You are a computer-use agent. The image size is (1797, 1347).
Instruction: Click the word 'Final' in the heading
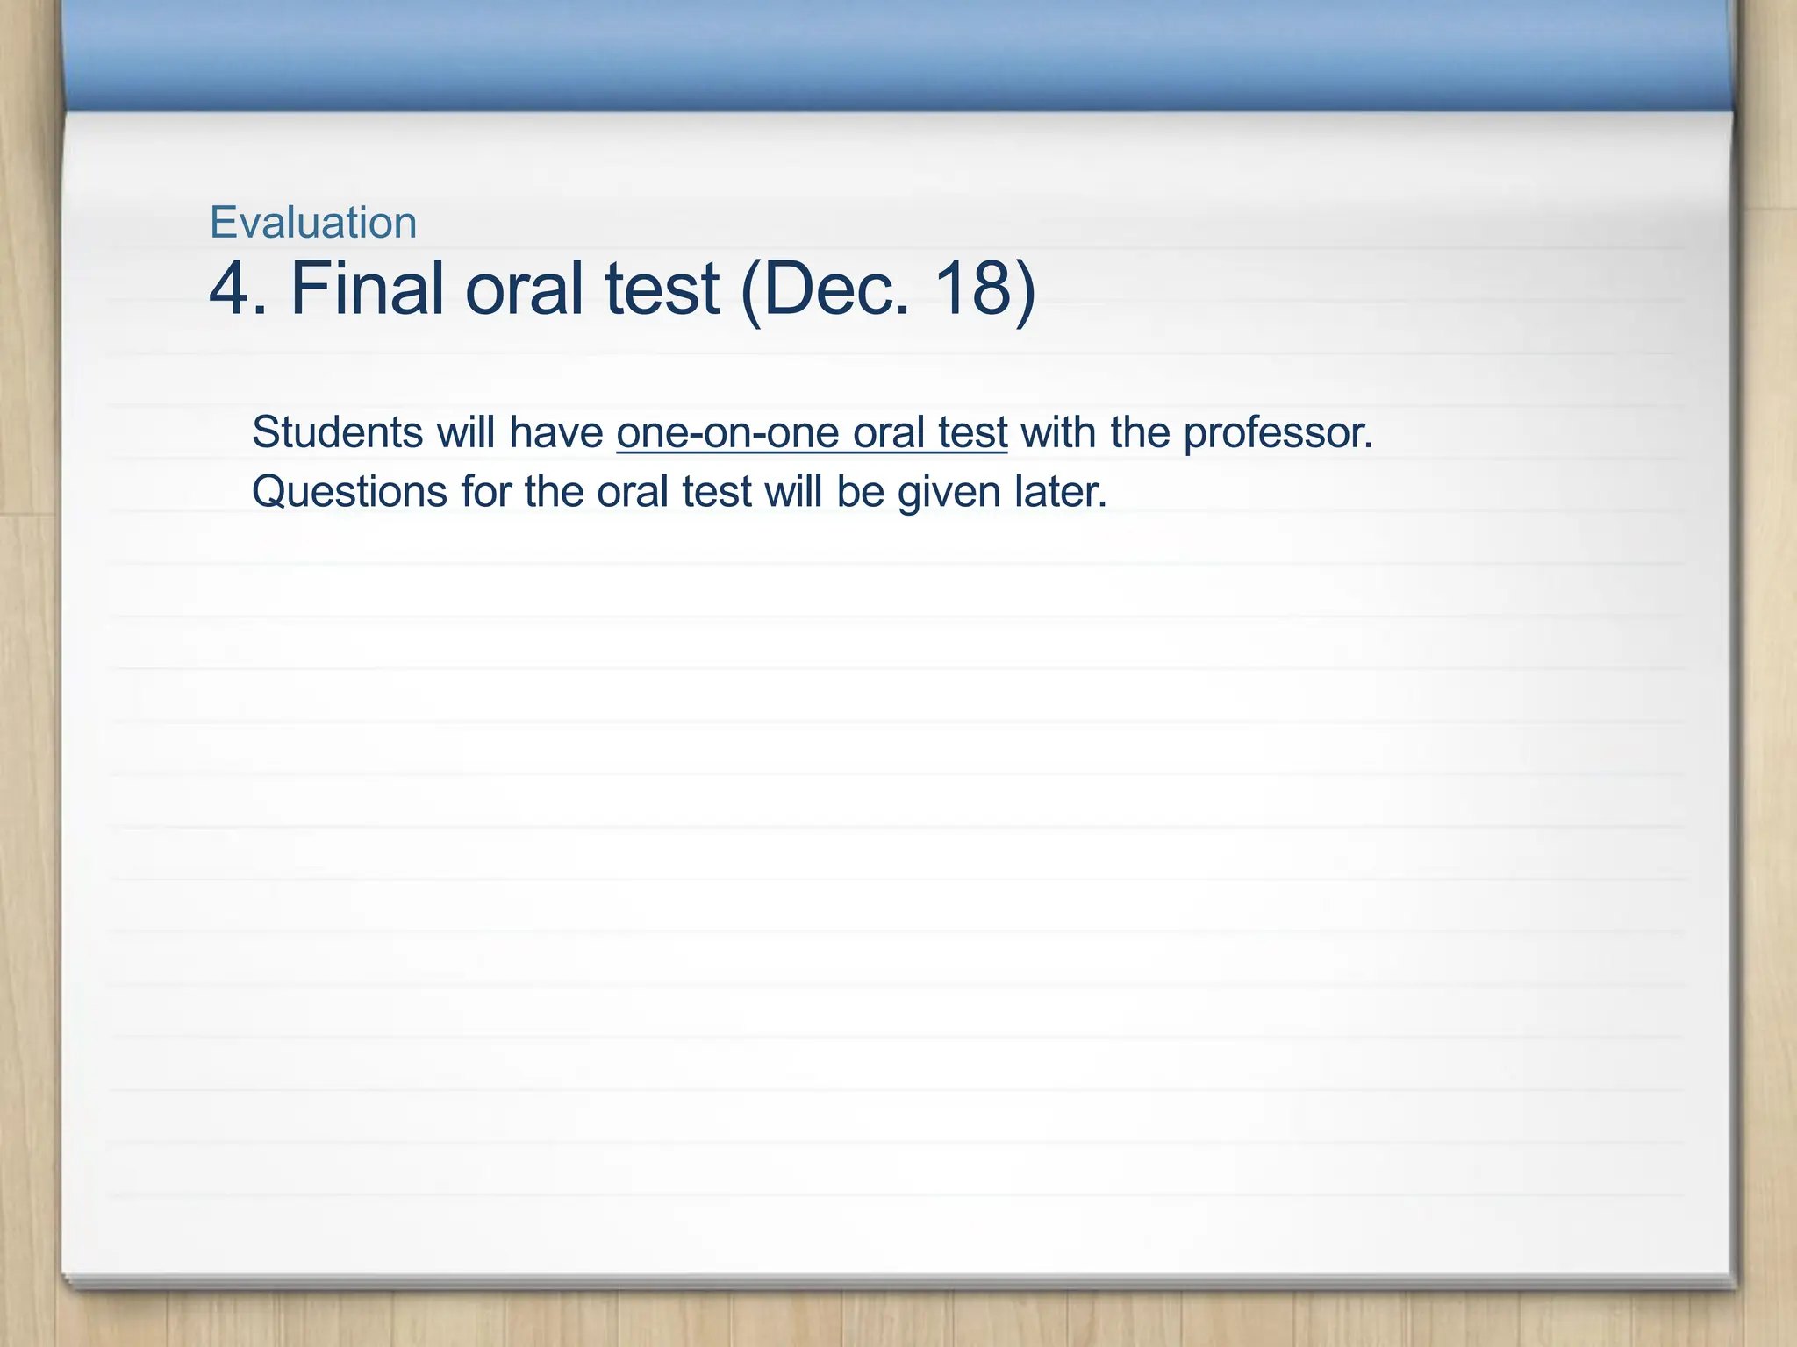click(367, 289)
